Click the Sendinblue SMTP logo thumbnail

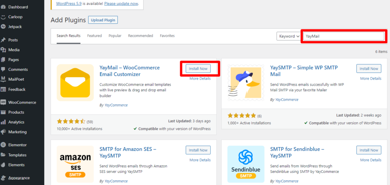(x=246, y=164)
